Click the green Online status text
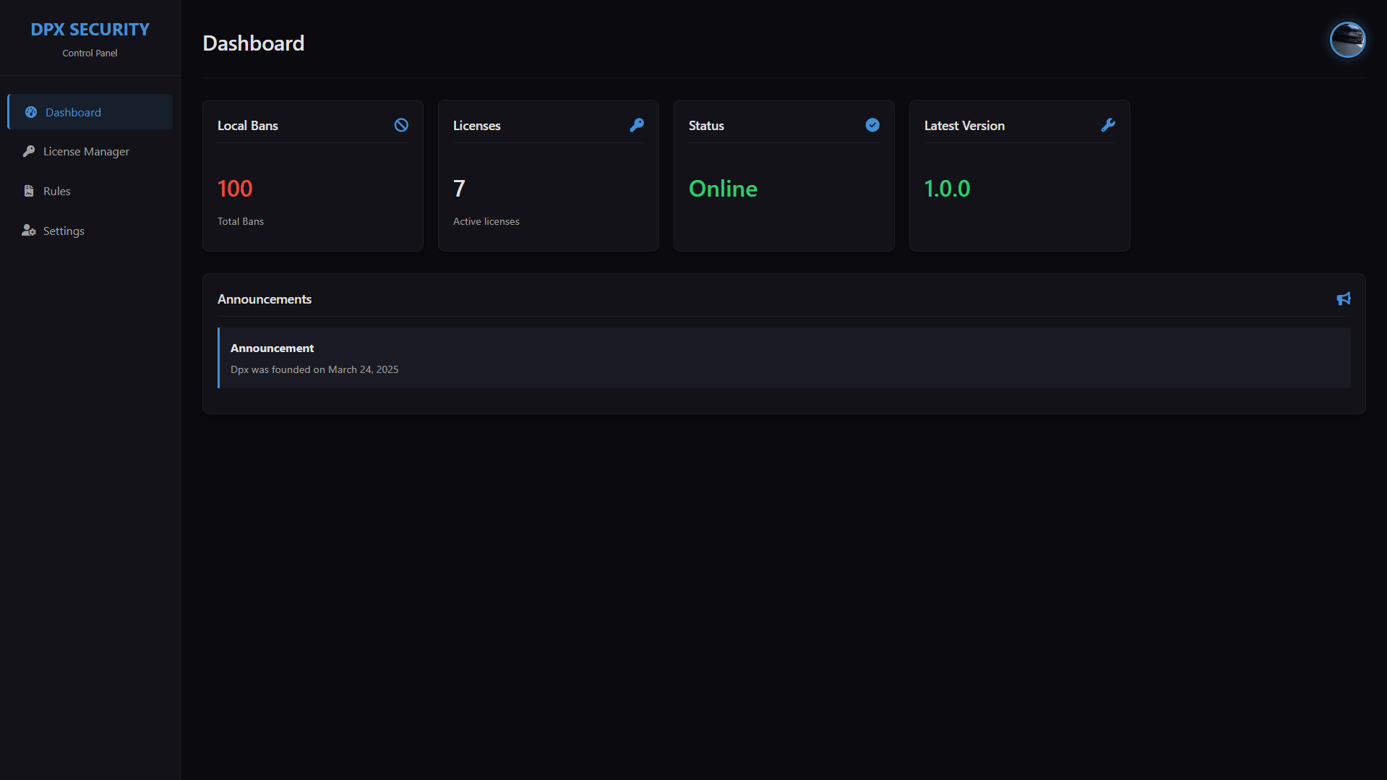Viewport: 1387px width, 780px height. 723,189
